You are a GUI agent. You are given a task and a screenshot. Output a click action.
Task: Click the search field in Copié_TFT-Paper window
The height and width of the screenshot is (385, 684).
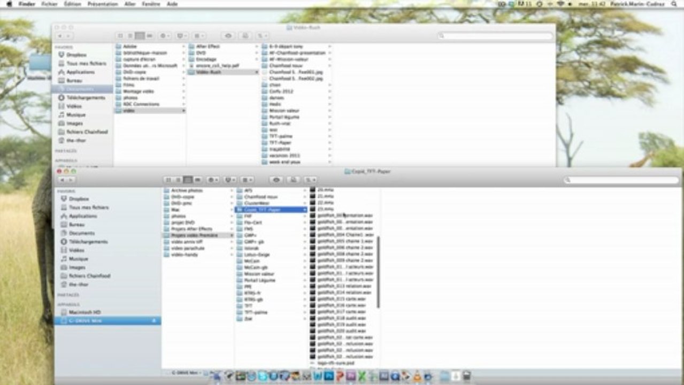tap(621, 180)
